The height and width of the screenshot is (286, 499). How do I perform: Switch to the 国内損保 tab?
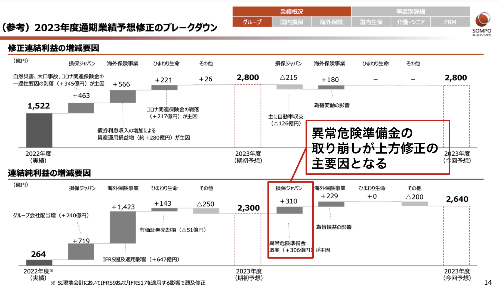[x=292, y=22]
